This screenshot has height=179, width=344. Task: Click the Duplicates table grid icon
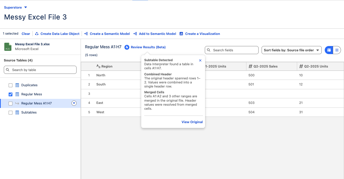pyautogui.click(x=17, y=85)
